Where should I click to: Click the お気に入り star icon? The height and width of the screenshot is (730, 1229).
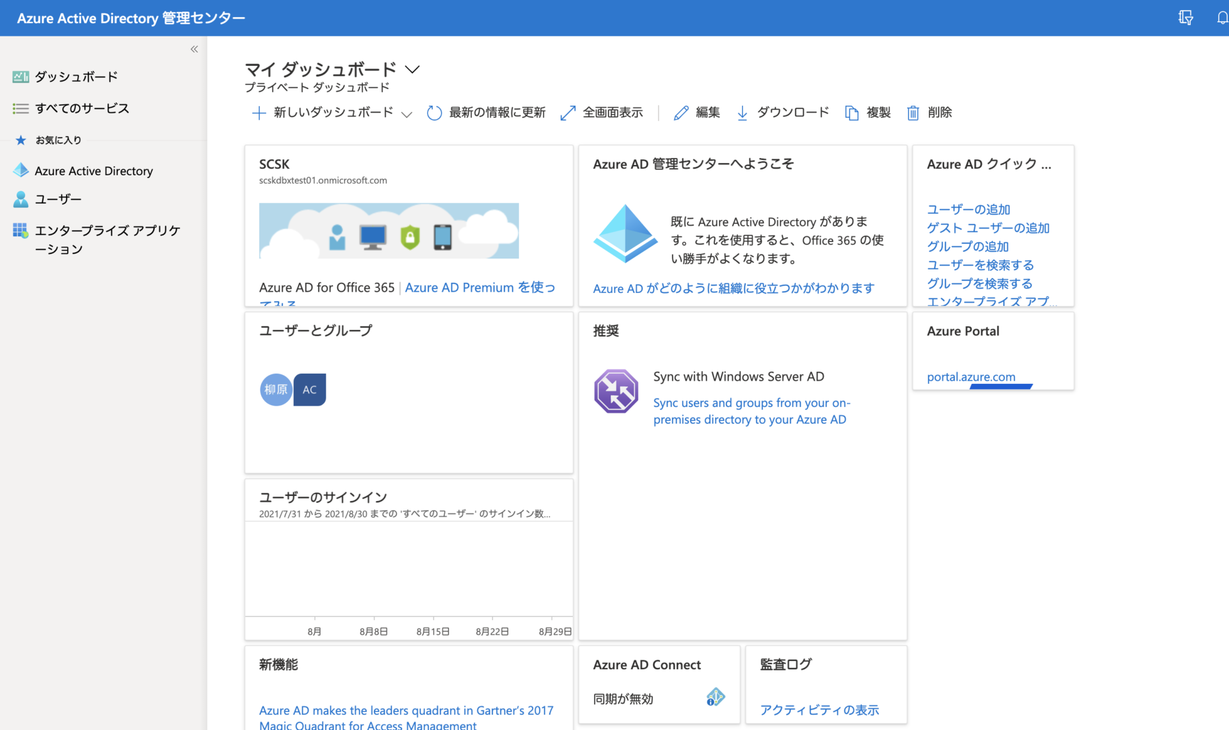20,140
